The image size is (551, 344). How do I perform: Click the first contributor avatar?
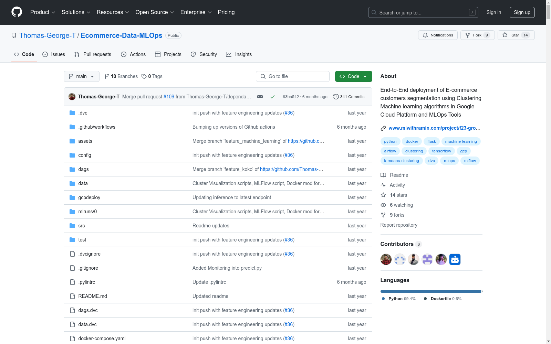[386, 259]
